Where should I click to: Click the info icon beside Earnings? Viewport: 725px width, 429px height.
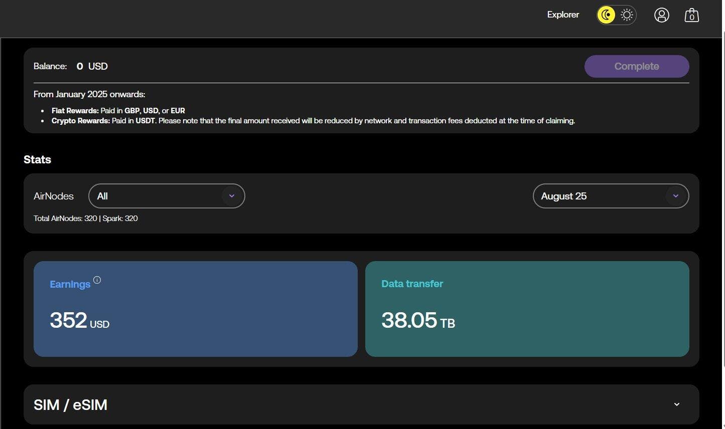[x=97, y=280]
